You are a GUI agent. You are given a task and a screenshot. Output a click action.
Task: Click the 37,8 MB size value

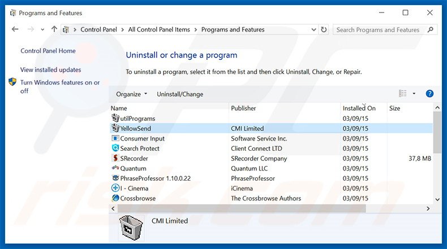coord(420,158)
